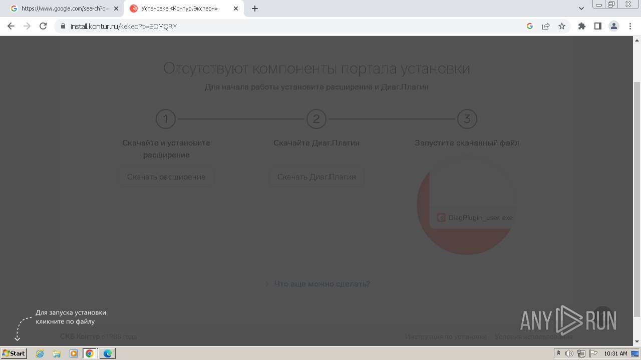Open Google icon in the address bar
The height and width of the screenshot is (360, 641).
[530, 26]
